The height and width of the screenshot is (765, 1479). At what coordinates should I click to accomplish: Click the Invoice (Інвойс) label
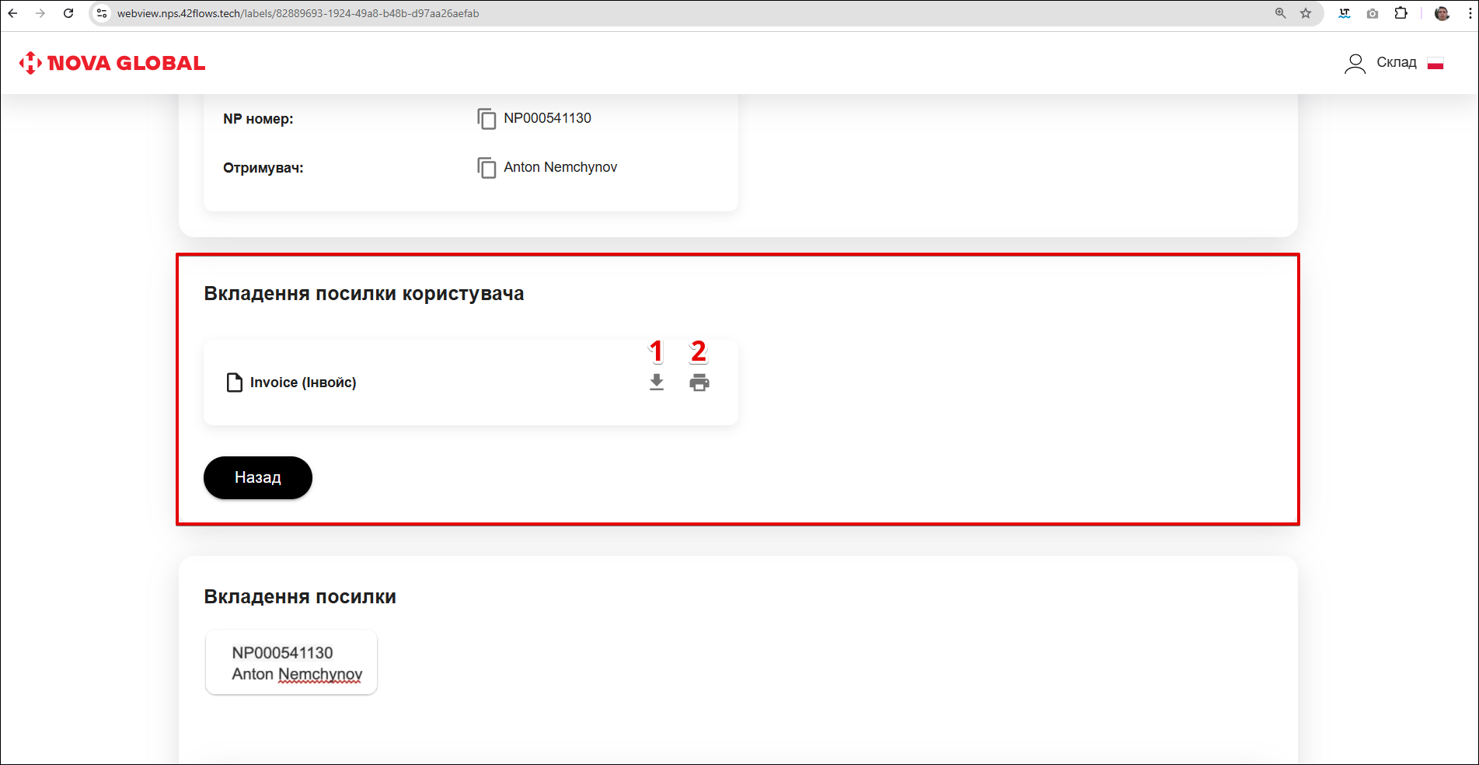click(x=303, y=382)
